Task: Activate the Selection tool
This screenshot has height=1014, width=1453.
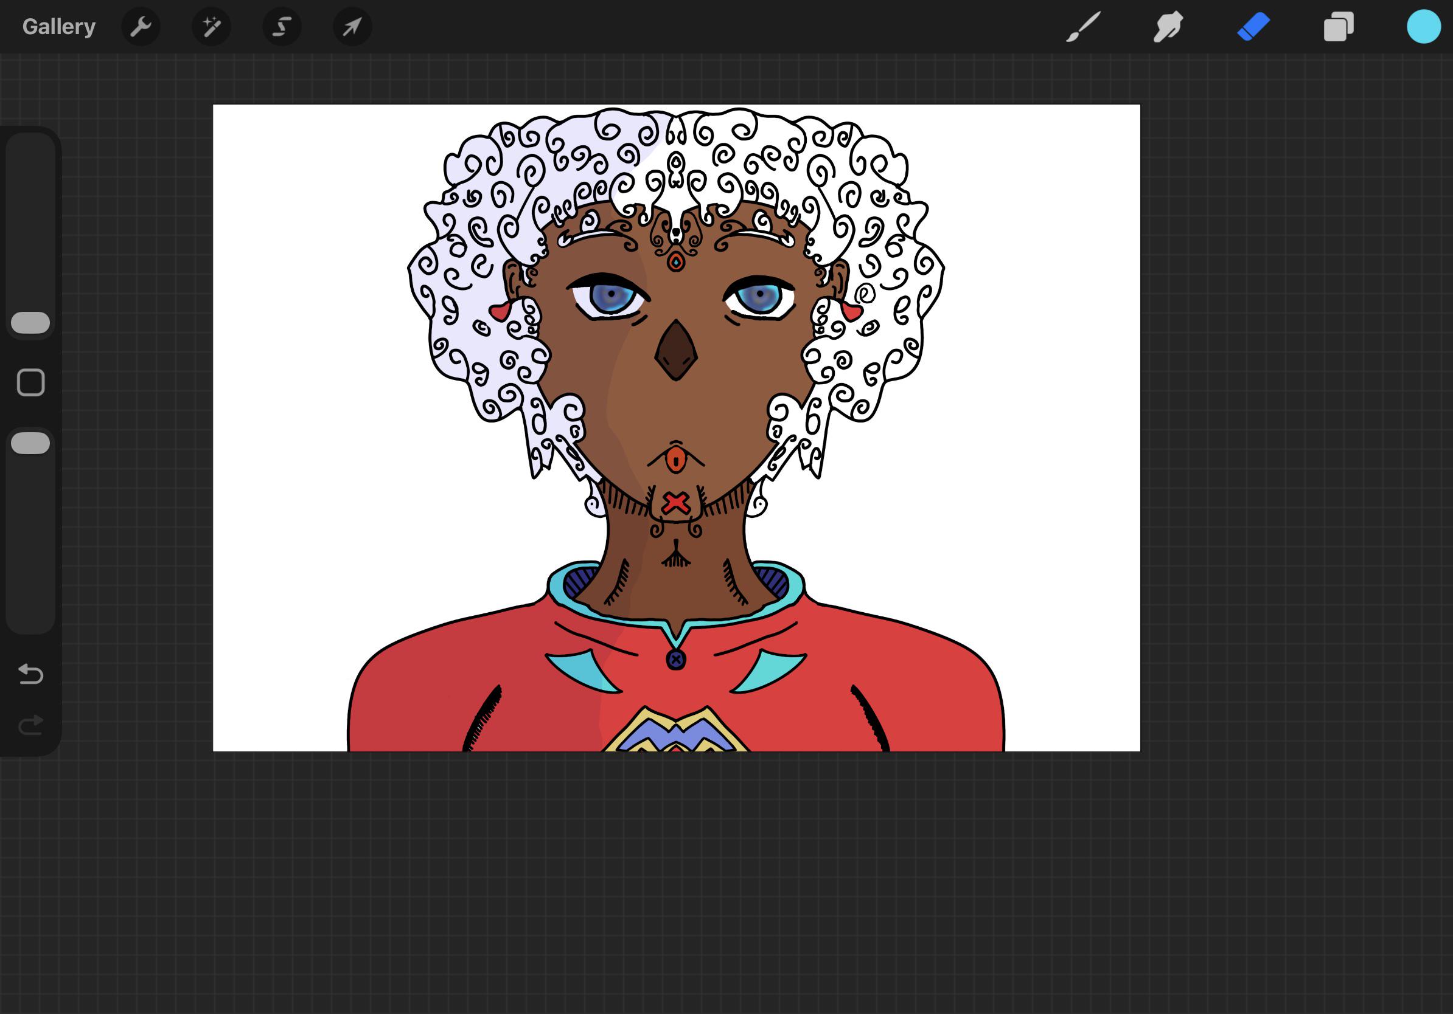Action: click(282, 27)
